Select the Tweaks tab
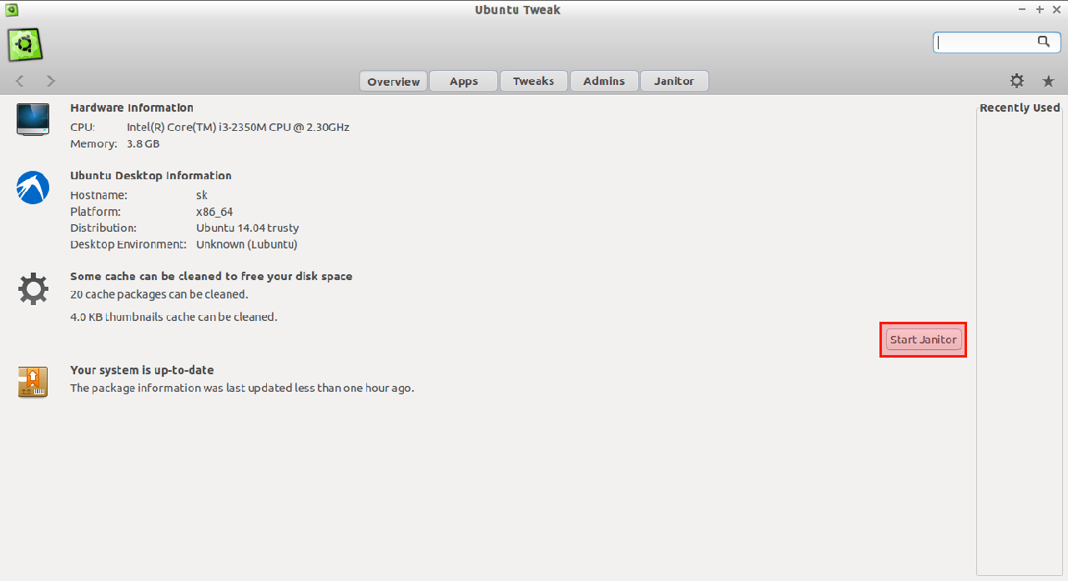This screenshot has height=581, width=1068. point(533,81)
